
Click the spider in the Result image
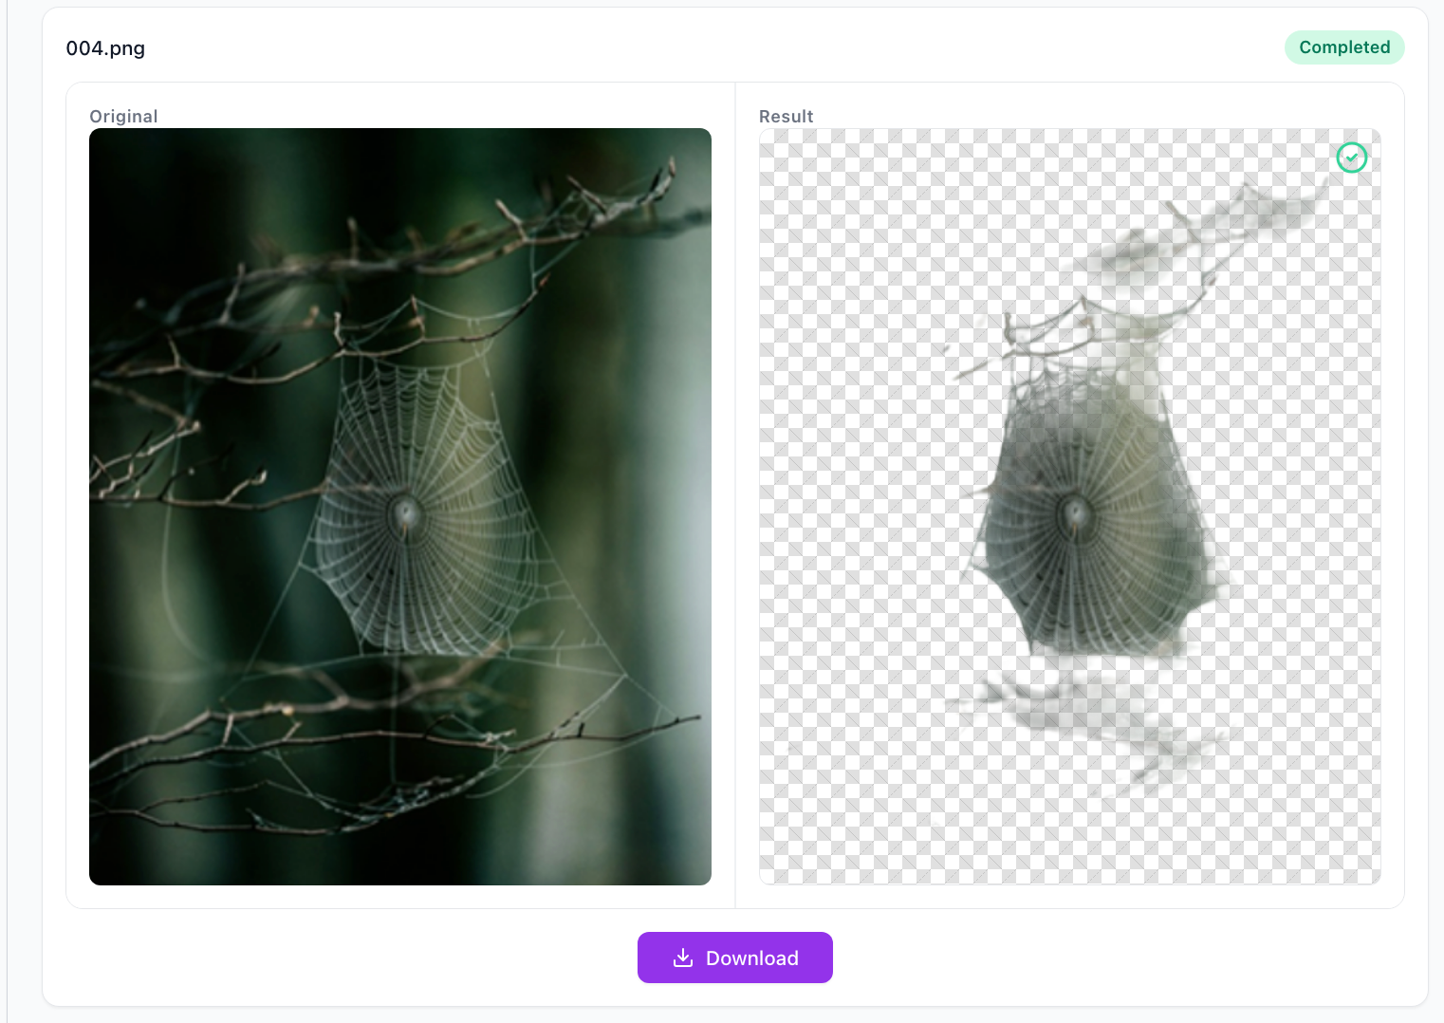(x=1076, y=517)
